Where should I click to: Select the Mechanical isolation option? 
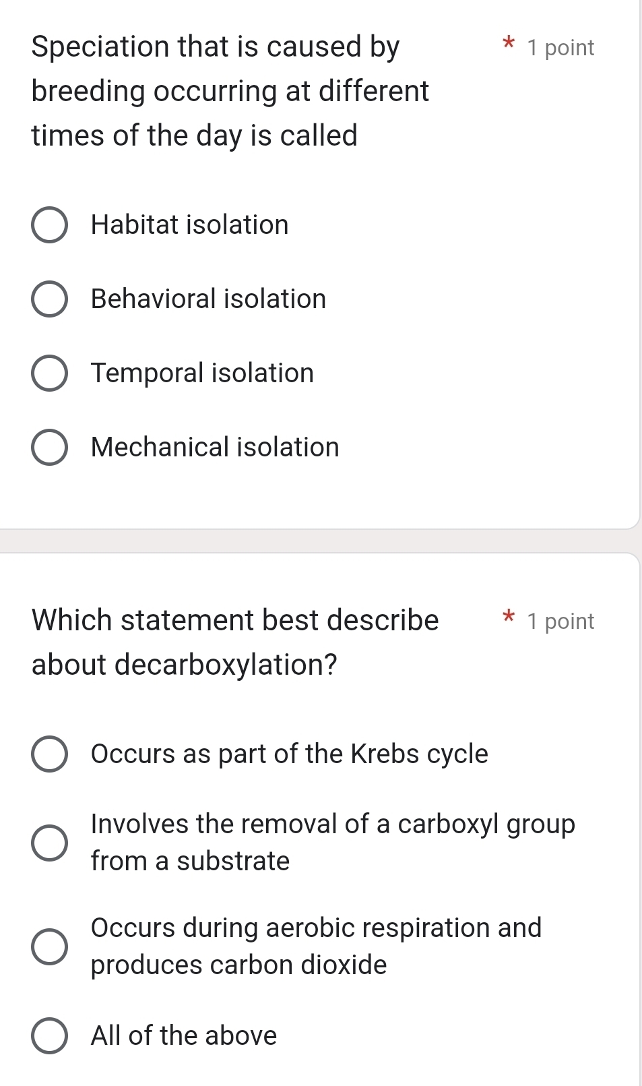coord(49,447)
